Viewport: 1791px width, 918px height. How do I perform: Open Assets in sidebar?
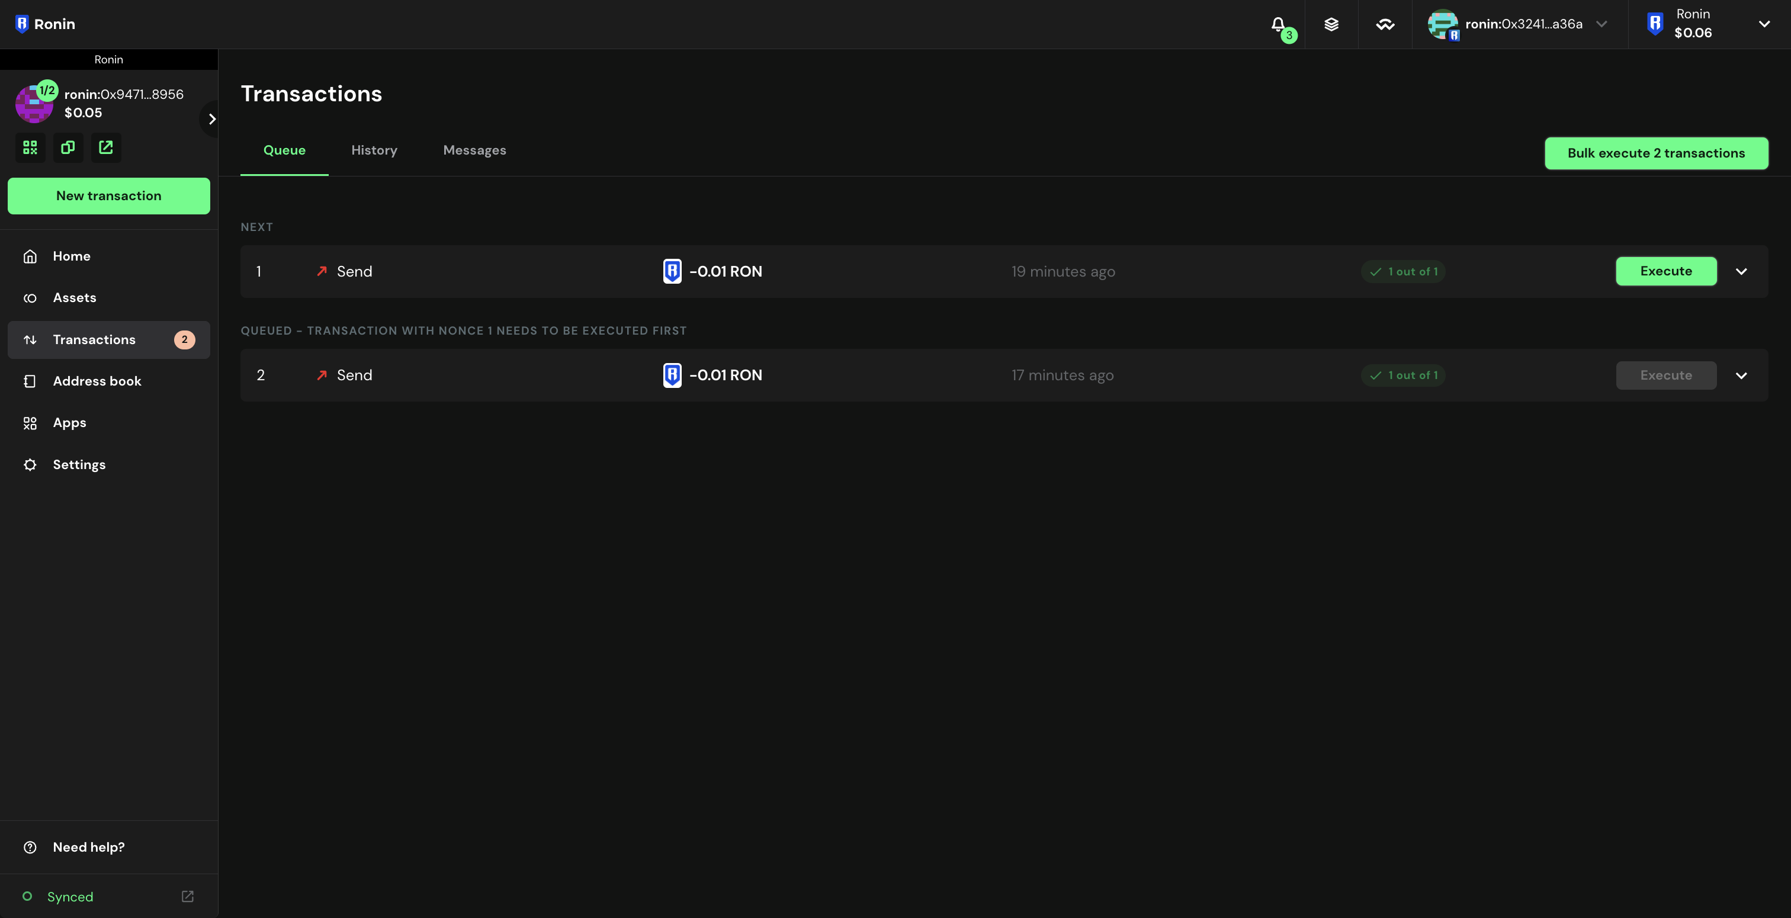coord(108,298)
